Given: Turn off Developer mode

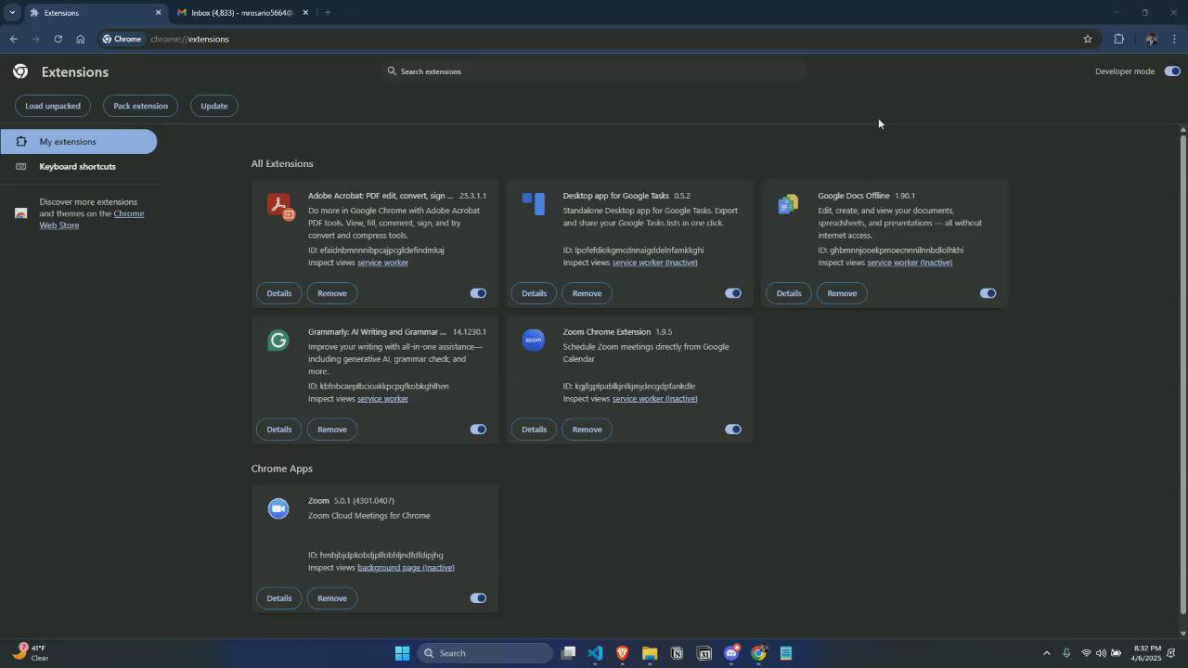Looking at the screenshot, I should [x=1172, y=71].
